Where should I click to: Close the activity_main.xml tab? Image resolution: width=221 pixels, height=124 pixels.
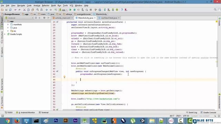pyautogui.click(x=72, y=18)
